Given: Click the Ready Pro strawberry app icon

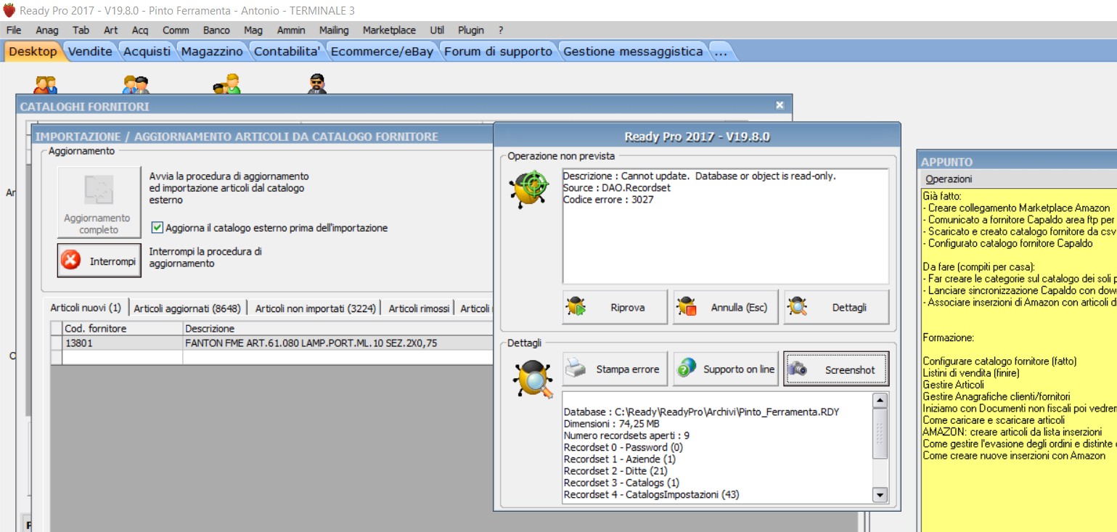Looking at the screenshot, I should (9, 11).
